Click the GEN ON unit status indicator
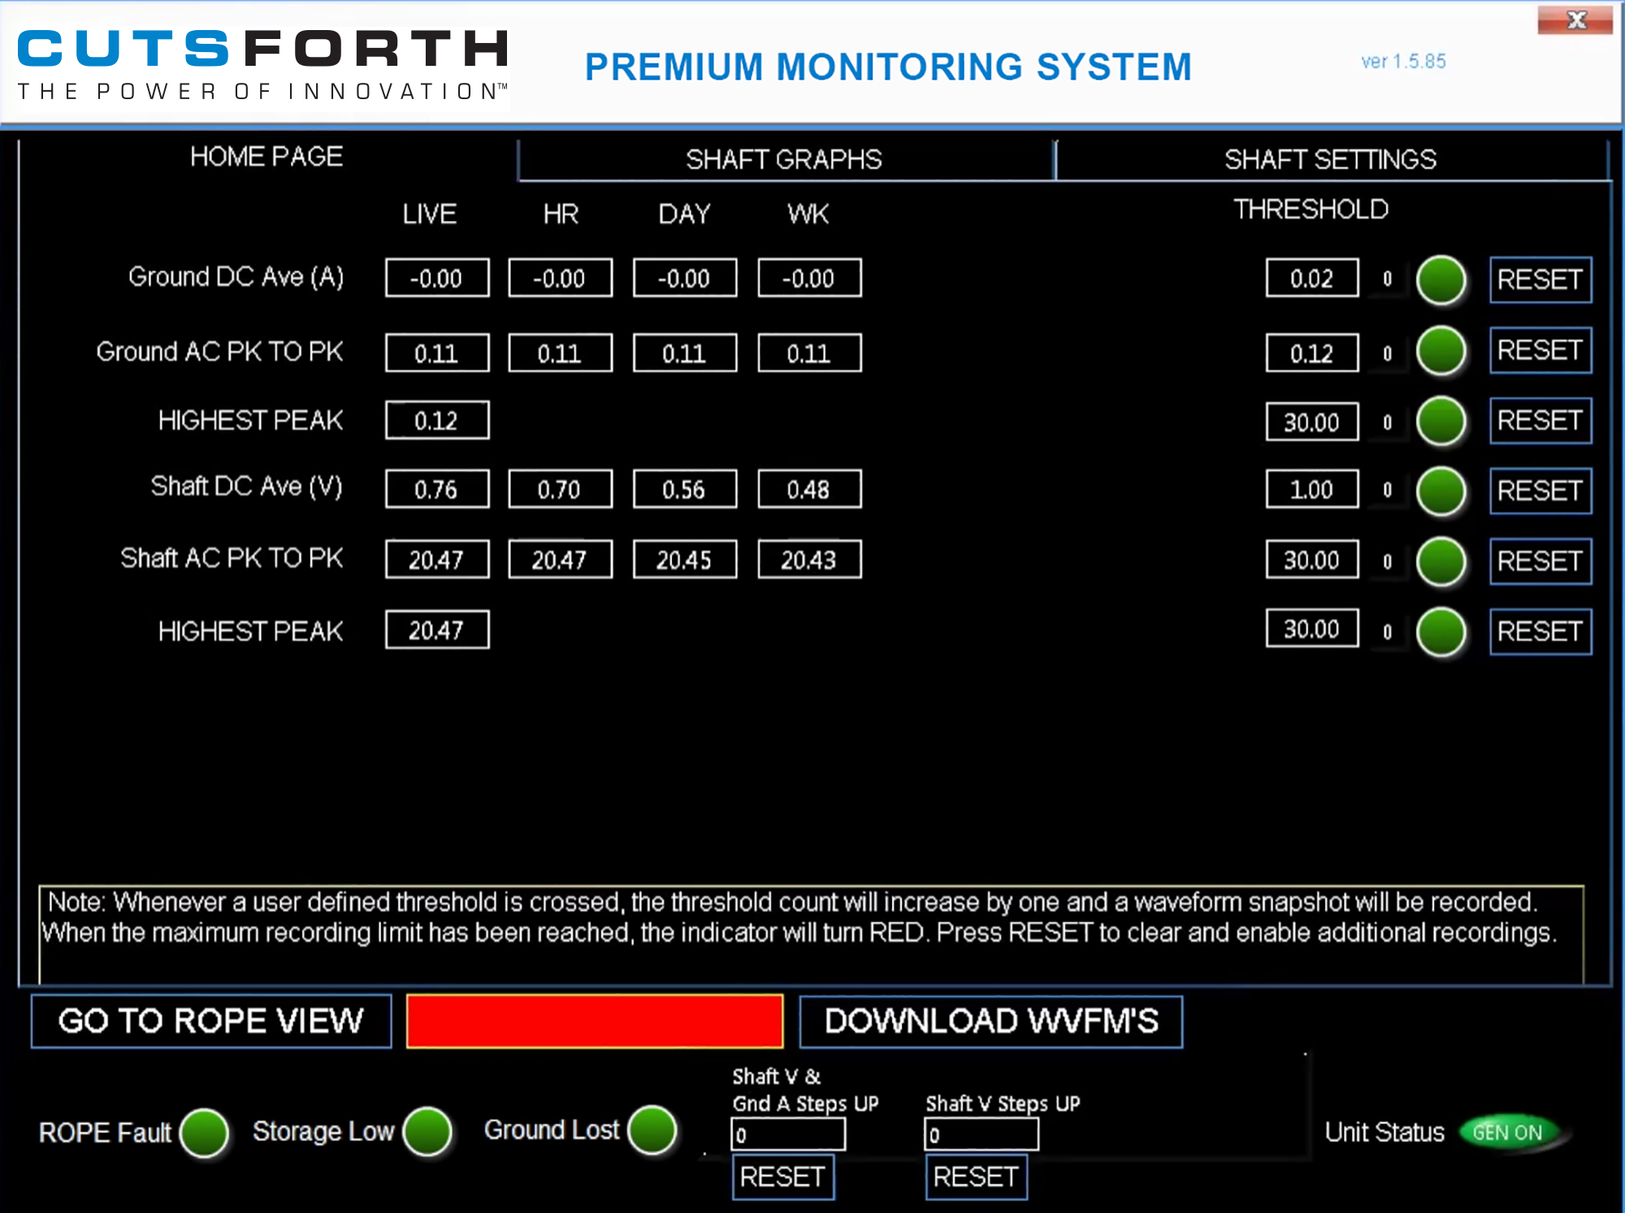This screenshot has width=1625, height=1213. click(x=1507, y=1132)
